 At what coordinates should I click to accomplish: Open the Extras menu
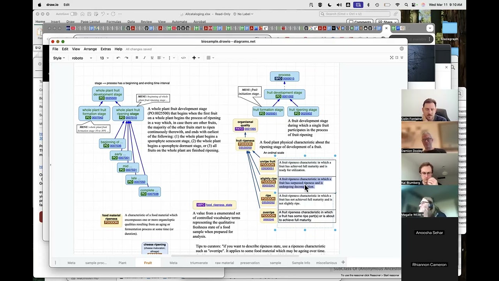[106, 49]
